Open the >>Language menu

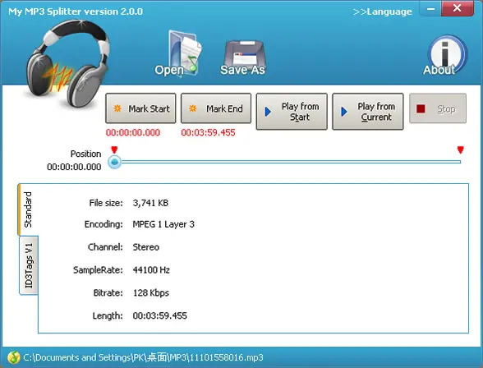[382, 11]
